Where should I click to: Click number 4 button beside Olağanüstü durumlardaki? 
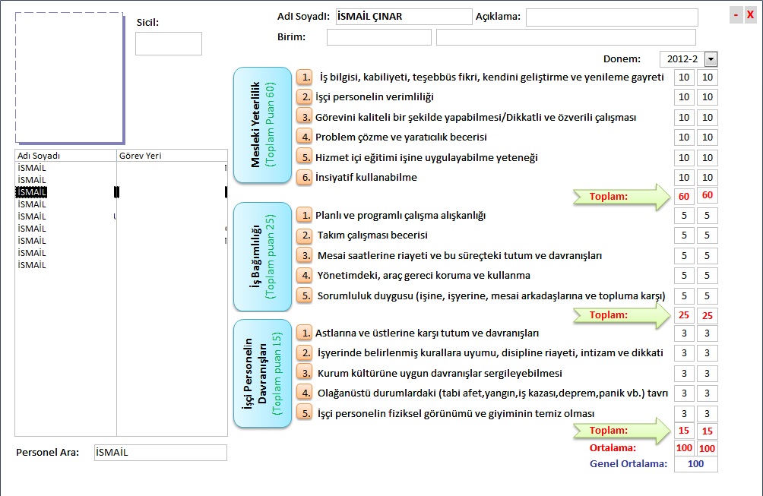click(x=305, y=393)
